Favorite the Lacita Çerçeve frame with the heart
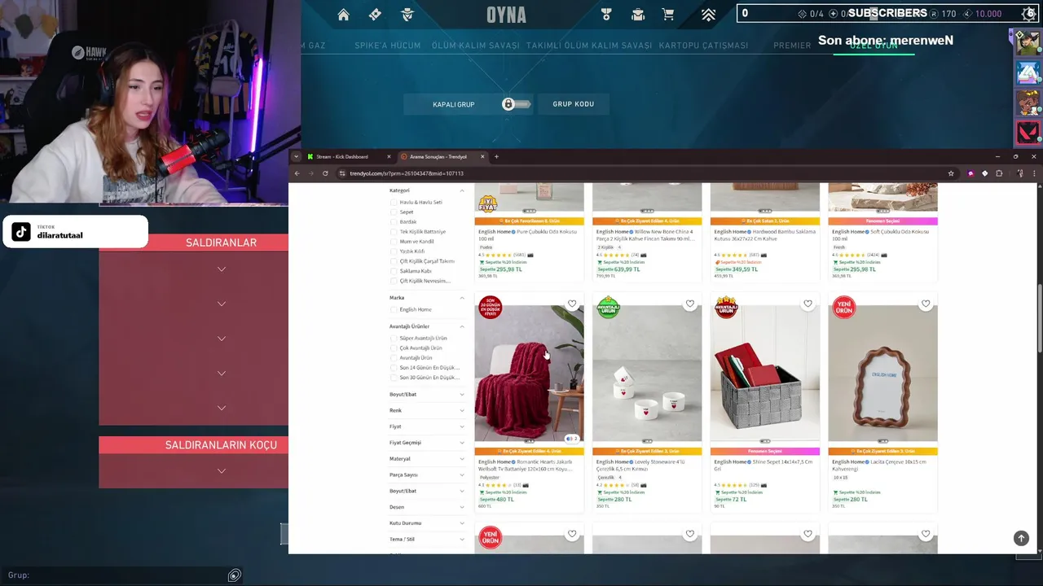The width and height of the screenshot is (1043, 586). 926,304
